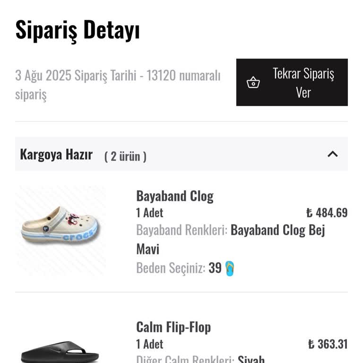
Task: Click the Siyah color of Calm Flip-Flop
Action: 251,359
